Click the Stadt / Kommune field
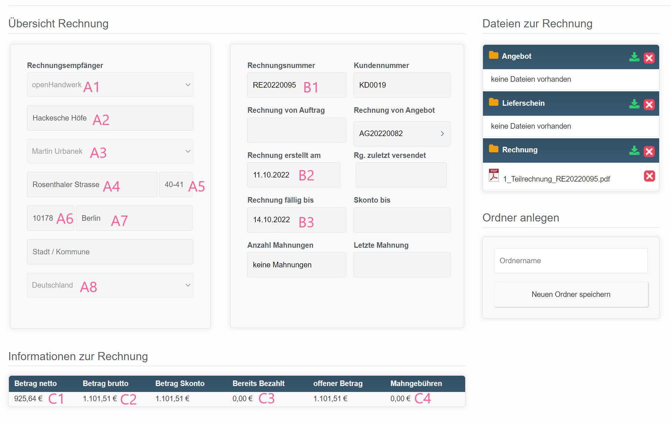 110,252
